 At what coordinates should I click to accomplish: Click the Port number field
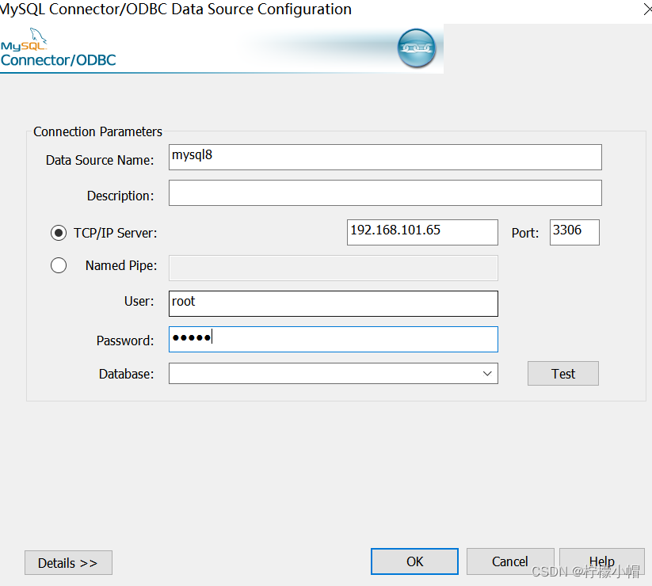[x=574, y=232]
